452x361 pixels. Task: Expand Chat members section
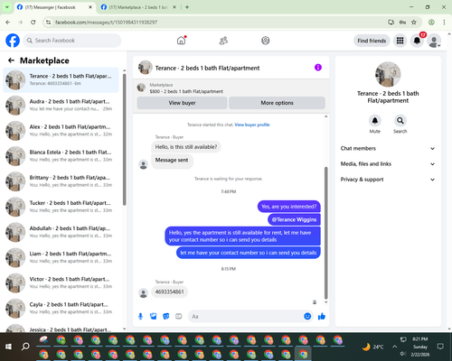pos(388,148)
